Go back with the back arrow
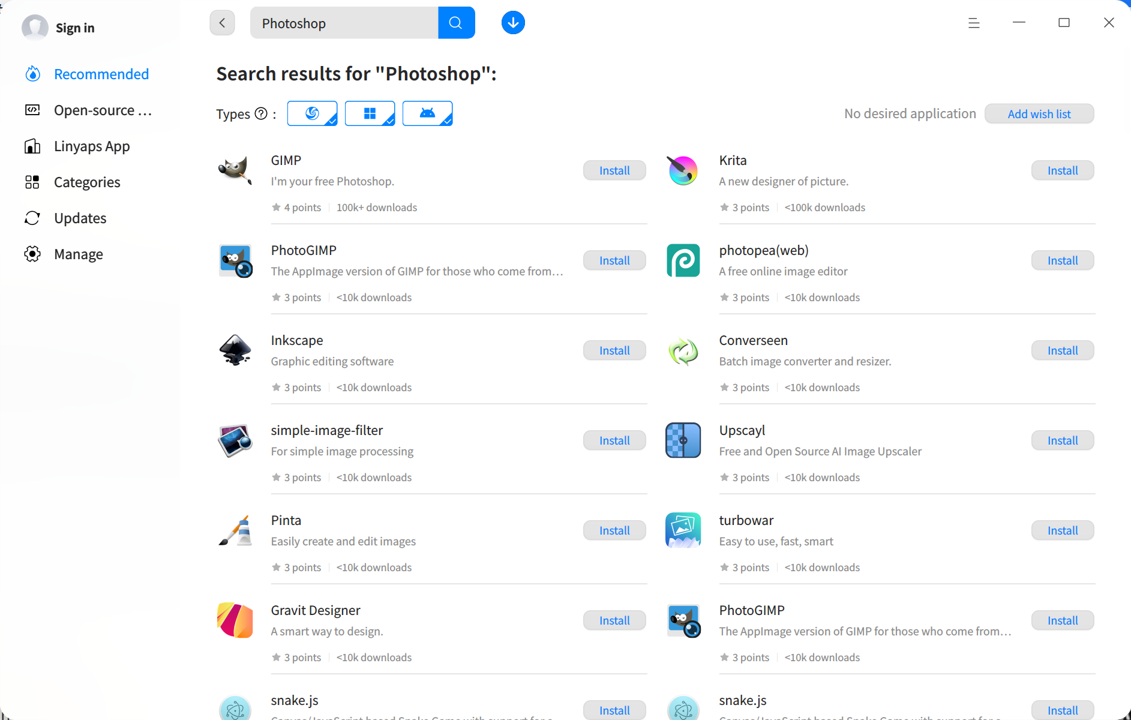1131x720 pixels. tap(222, 23)
